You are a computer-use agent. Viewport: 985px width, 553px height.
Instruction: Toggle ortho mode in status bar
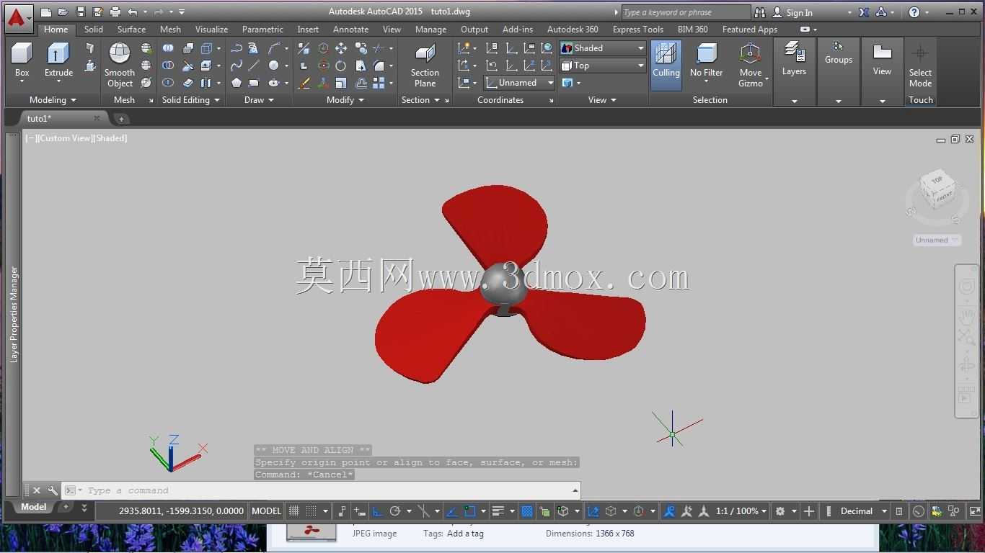click(377, 511)
